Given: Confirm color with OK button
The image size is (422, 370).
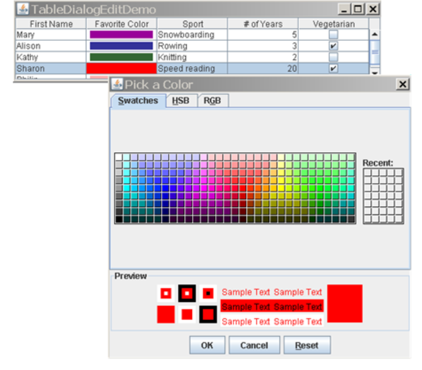Looking at the screenshot, I should [207, 345].
